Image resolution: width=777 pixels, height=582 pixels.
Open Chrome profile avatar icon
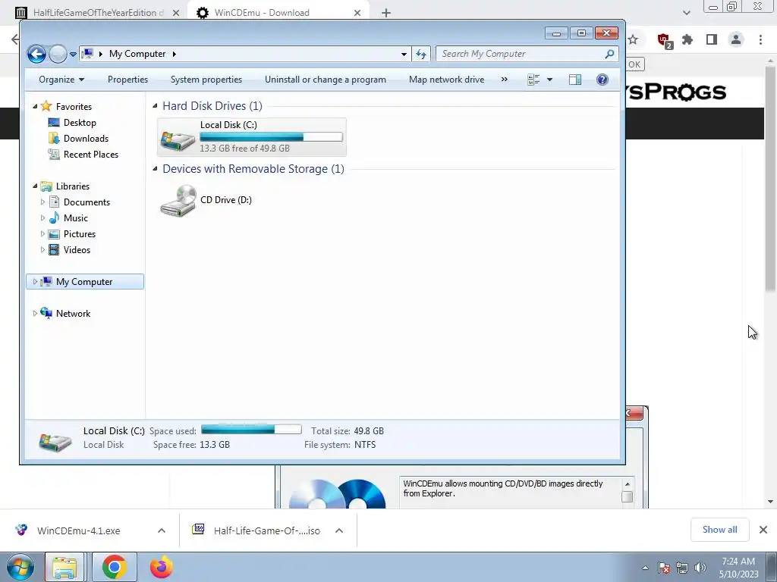pyautogui.click(x=736, y=39)
